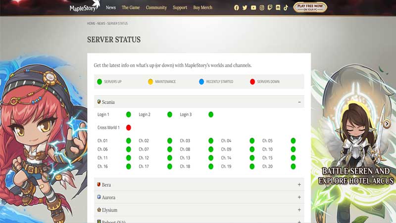The width and height of the screenshot is (396, 223).
Task: Click the yellow Maintenance legend dot
Action: [x=150, y=82]
